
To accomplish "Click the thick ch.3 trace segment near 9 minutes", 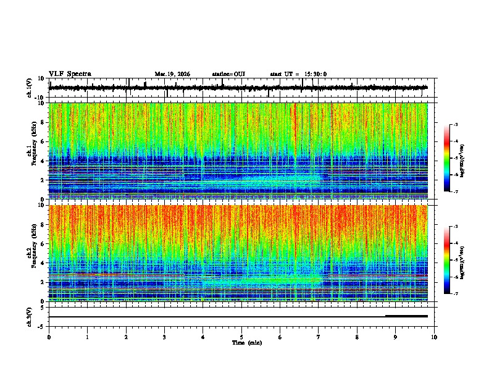I will [x=407, y=316].
